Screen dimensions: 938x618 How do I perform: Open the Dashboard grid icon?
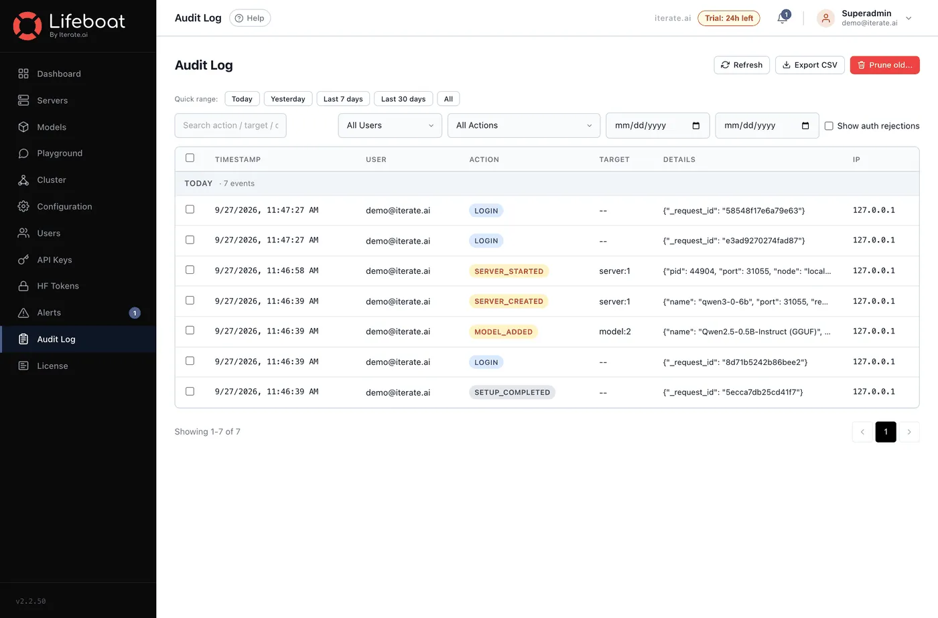(x=23, y=74)
